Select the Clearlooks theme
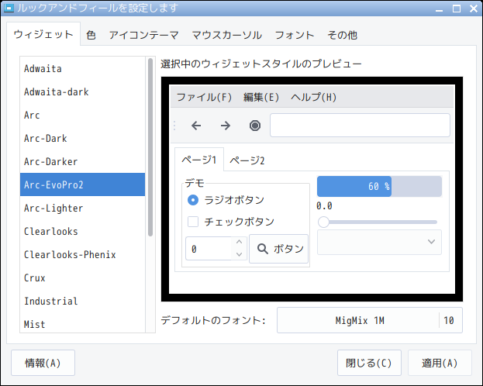Viewport: 483px width, 386px height. point(82,231)
